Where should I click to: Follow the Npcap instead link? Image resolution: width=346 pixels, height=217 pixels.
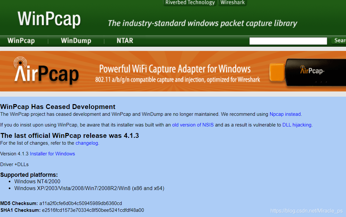pyautogui.click(x=285, y=114)
